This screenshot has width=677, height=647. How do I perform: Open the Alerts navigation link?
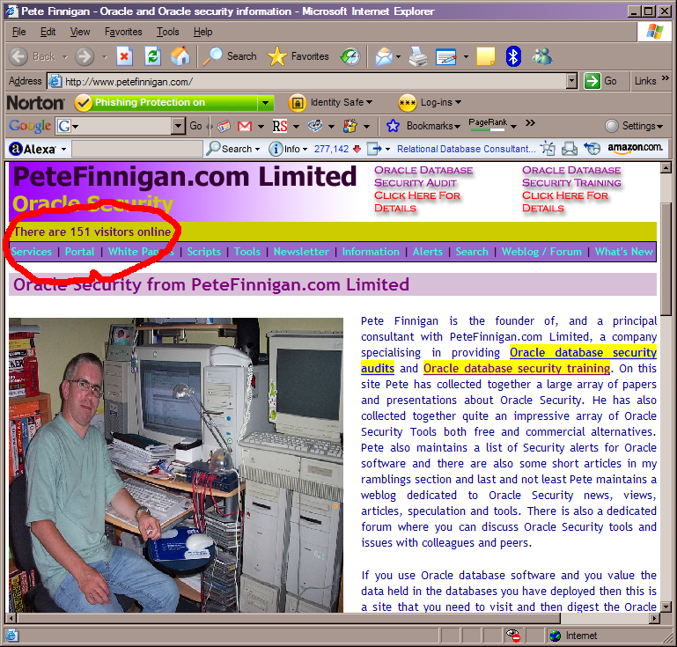pos(428,252)
